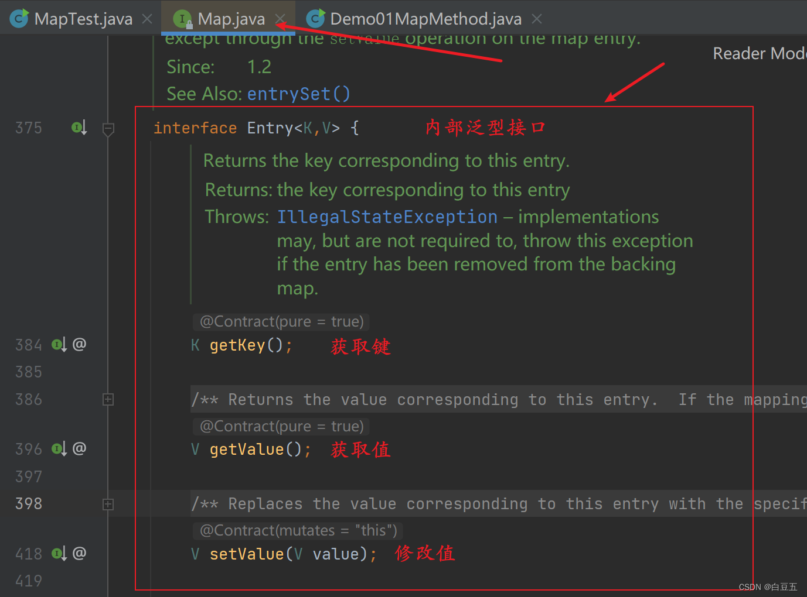The width and height of the screenshot is (807, 597).
Task: Click the Map.java interface file icon
Action: (183, 19)
